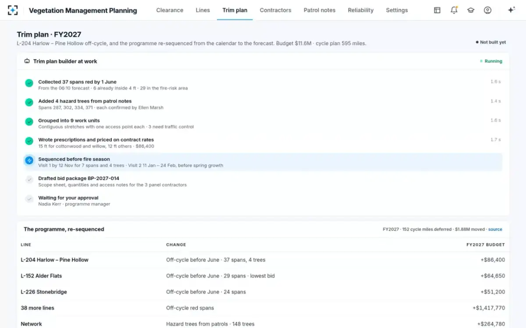This screenshot has width=526, height=328.
Task: Select the active Trim plan tab
Action: pos(235,10)
